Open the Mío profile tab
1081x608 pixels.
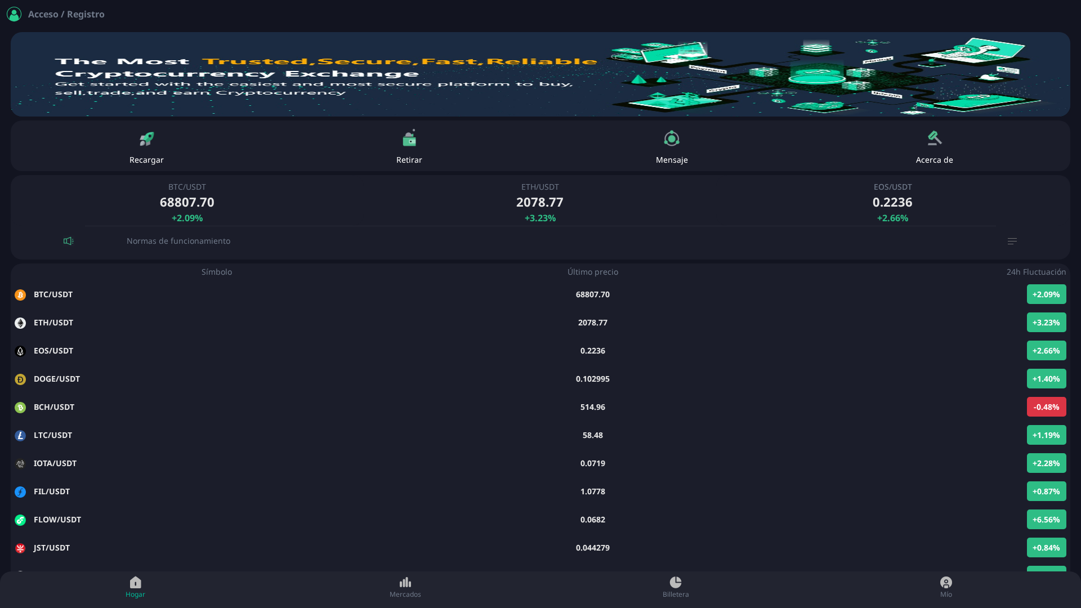pyautogui.click(x=946, y=587)
